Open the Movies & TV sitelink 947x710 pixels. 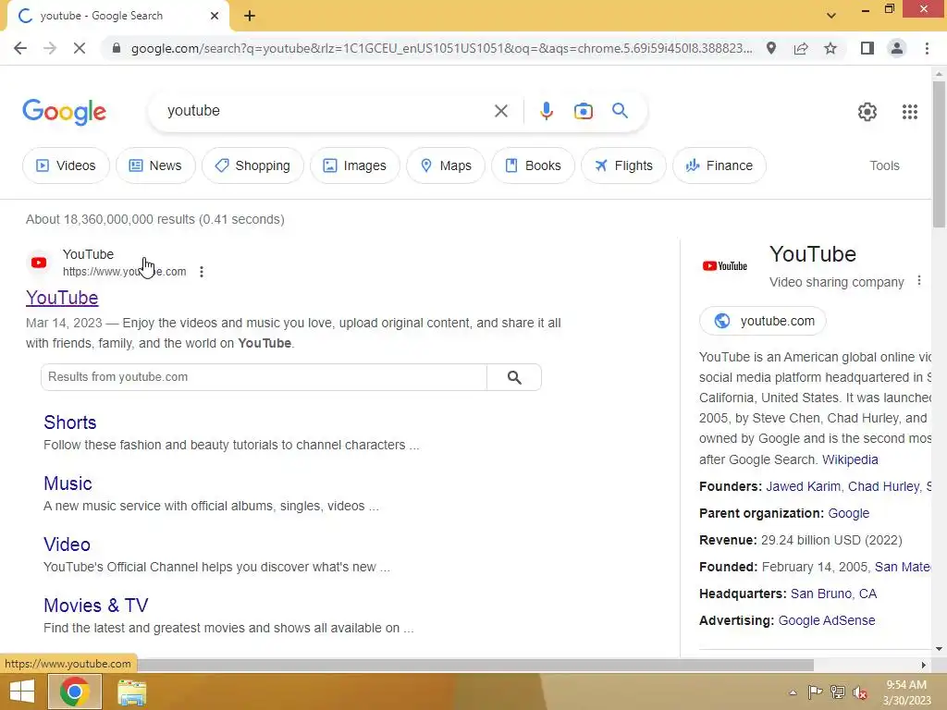tap(96, 606)
